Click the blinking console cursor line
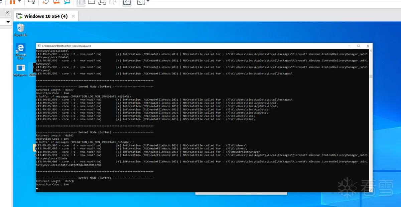This screenshot has width=401, height=207. 37,189
